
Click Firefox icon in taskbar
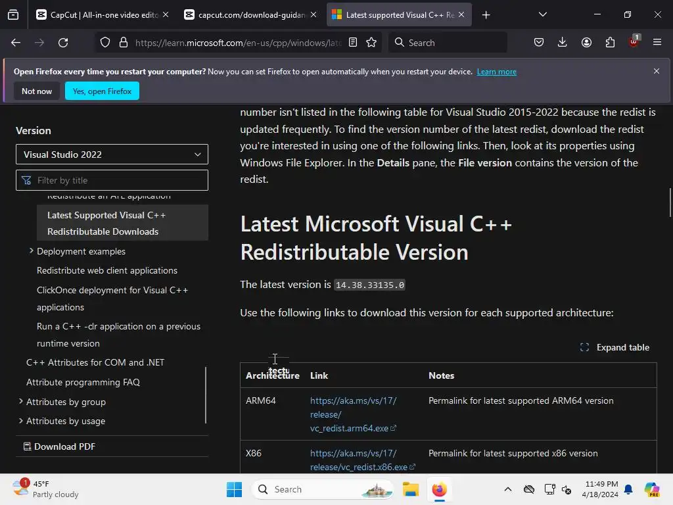(439, 489)
